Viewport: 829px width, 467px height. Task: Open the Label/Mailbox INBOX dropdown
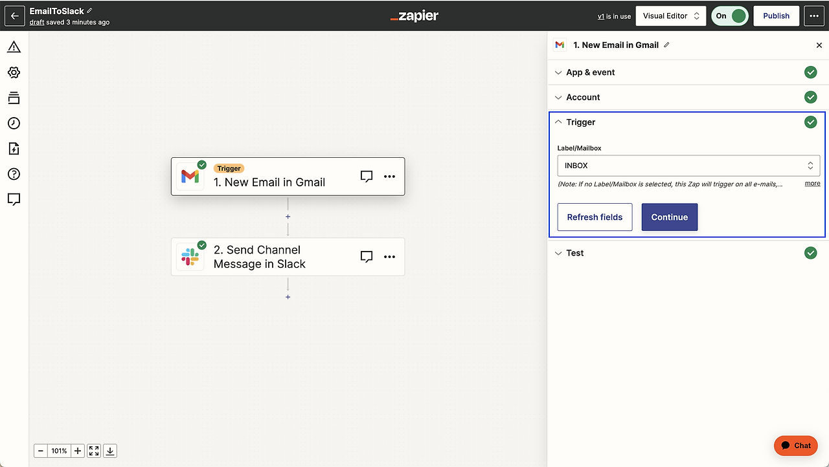[x=688, y=166]
